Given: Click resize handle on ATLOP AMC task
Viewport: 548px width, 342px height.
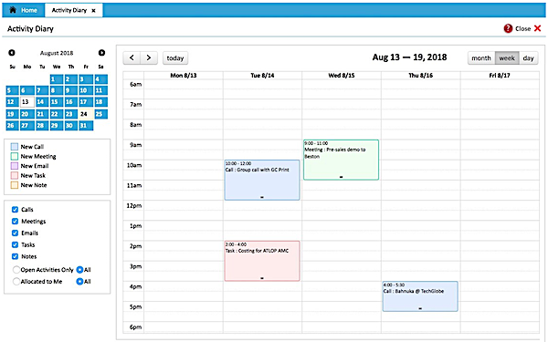Looking at the screenshot, I should [262, 278].
